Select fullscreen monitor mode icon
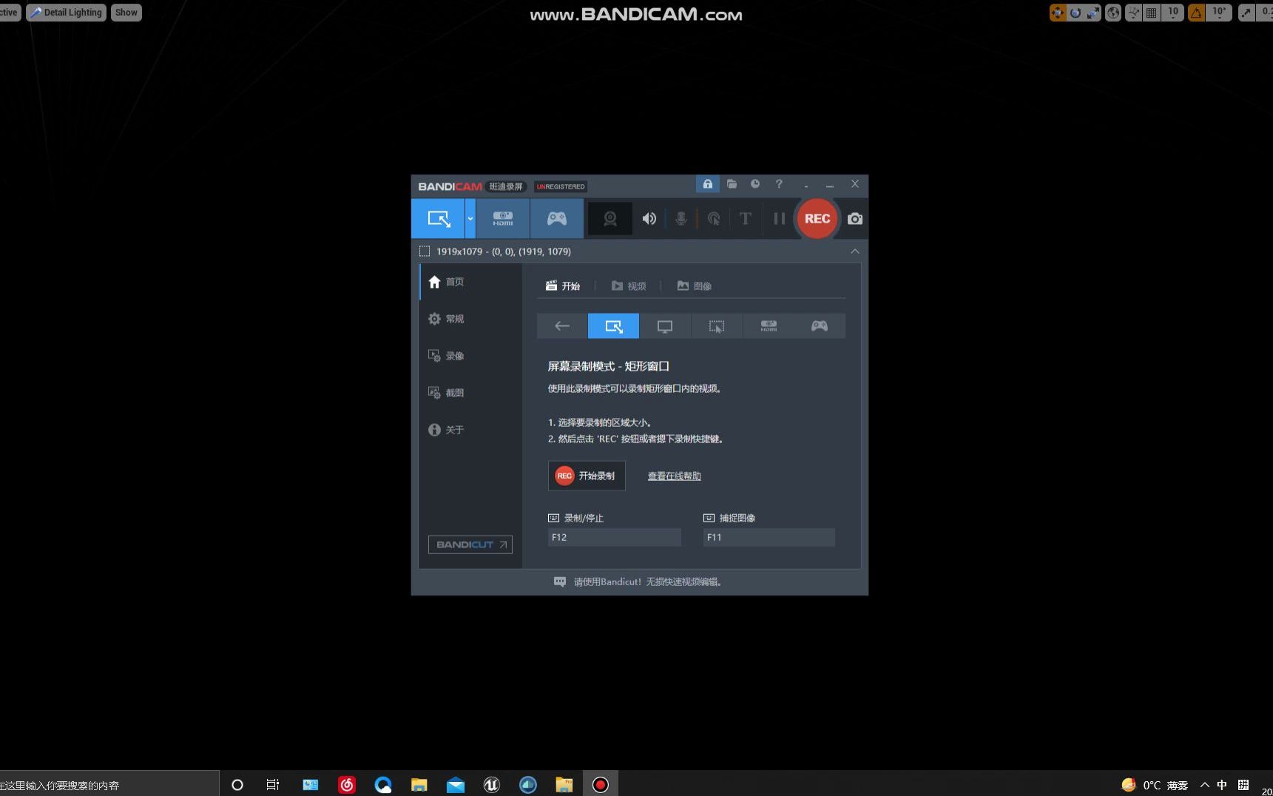Screen dimensions: 1273x796 tap(665, 326)
